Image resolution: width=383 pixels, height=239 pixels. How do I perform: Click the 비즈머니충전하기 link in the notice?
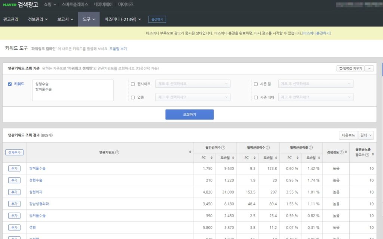[x=316, y=33]
